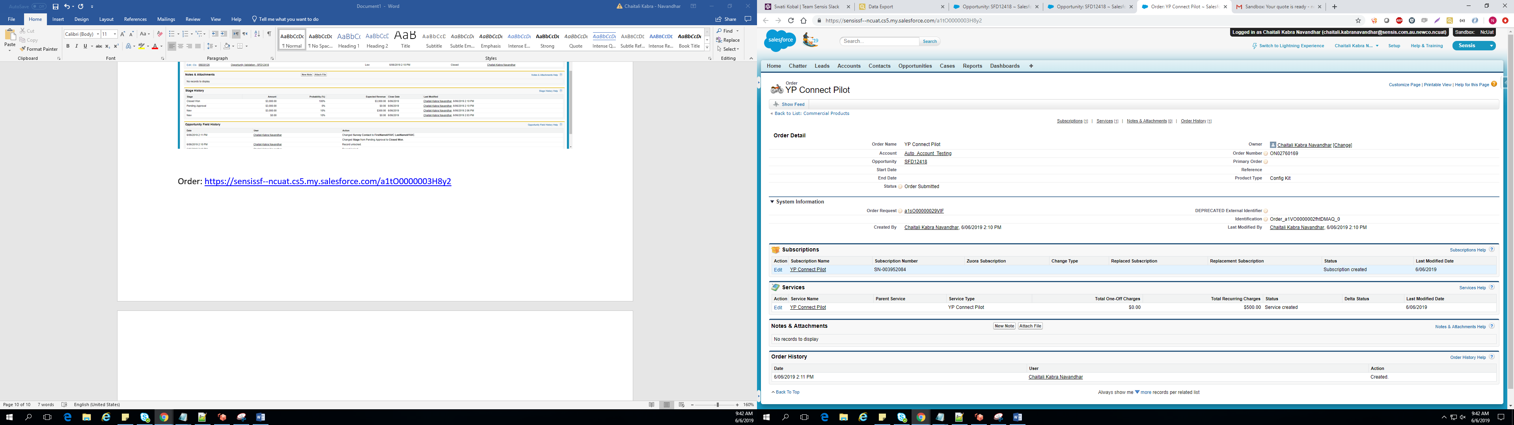Clear all formatting in Word
The width and height of the screenshot is (1514, 425).
click(159, 34)
